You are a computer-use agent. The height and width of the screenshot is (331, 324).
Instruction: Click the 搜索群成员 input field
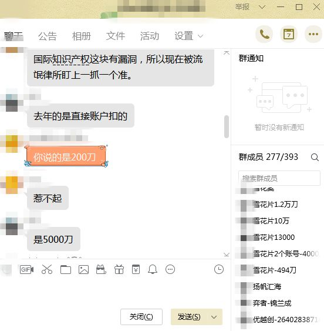(279, 178)
